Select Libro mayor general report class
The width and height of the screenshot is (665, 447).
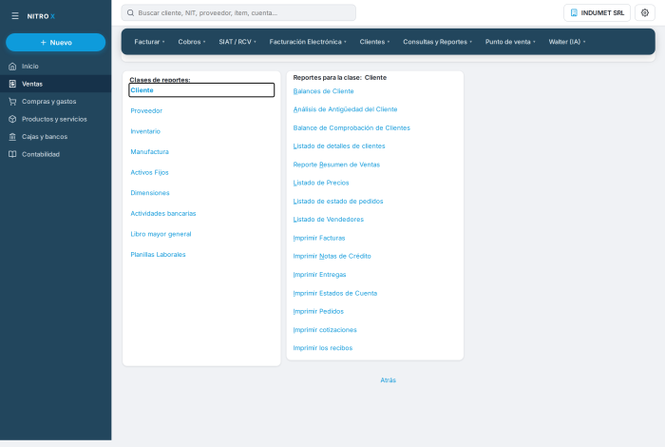tap(161, 234)
